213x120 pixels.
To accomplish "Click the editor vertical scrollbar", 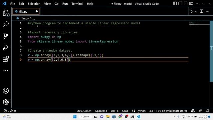I will click(x=211, y=51).
